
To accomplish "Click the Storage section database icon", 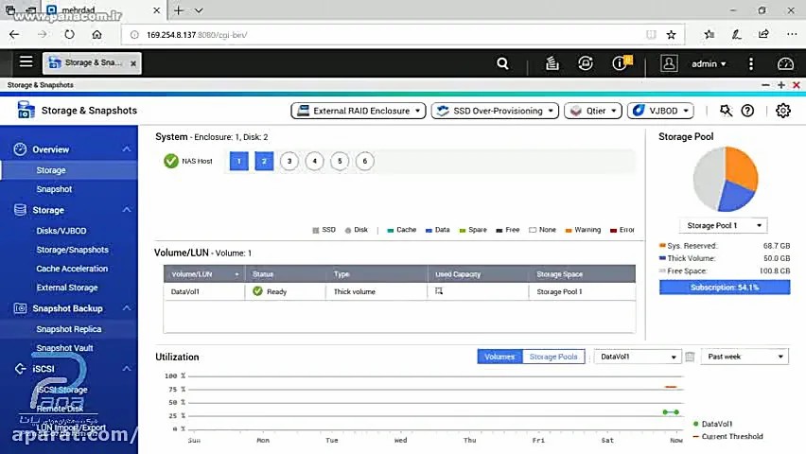I will 20,210.
